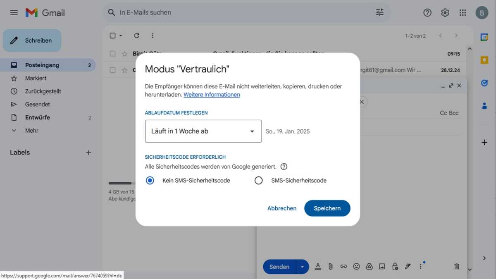Open Contacts in the side panel

pos(484,106)
